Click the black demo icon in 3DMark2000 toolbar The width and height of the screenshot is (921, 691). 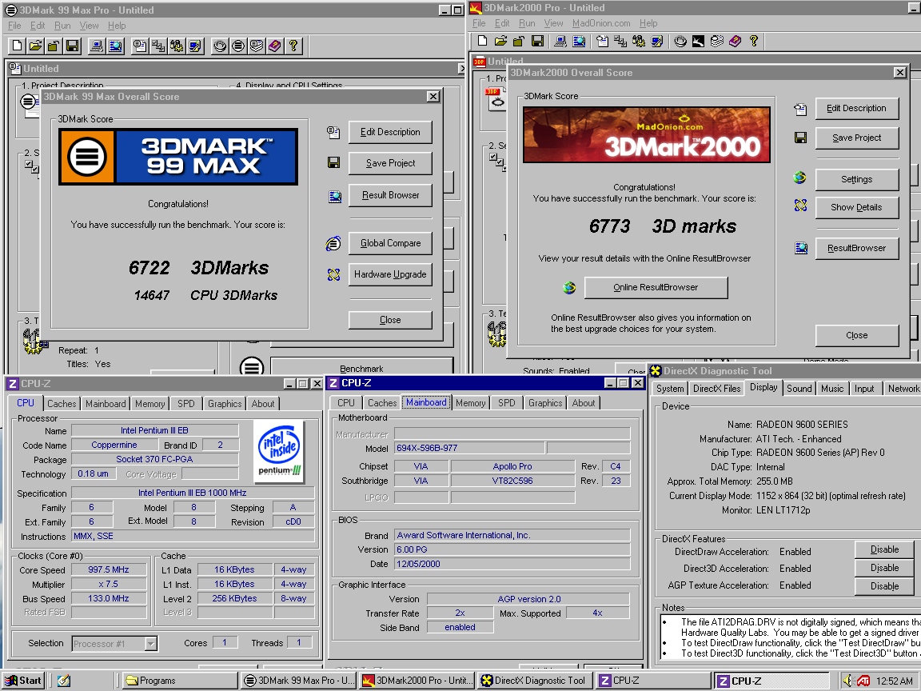pyautogui.click(x=698, y=41)
